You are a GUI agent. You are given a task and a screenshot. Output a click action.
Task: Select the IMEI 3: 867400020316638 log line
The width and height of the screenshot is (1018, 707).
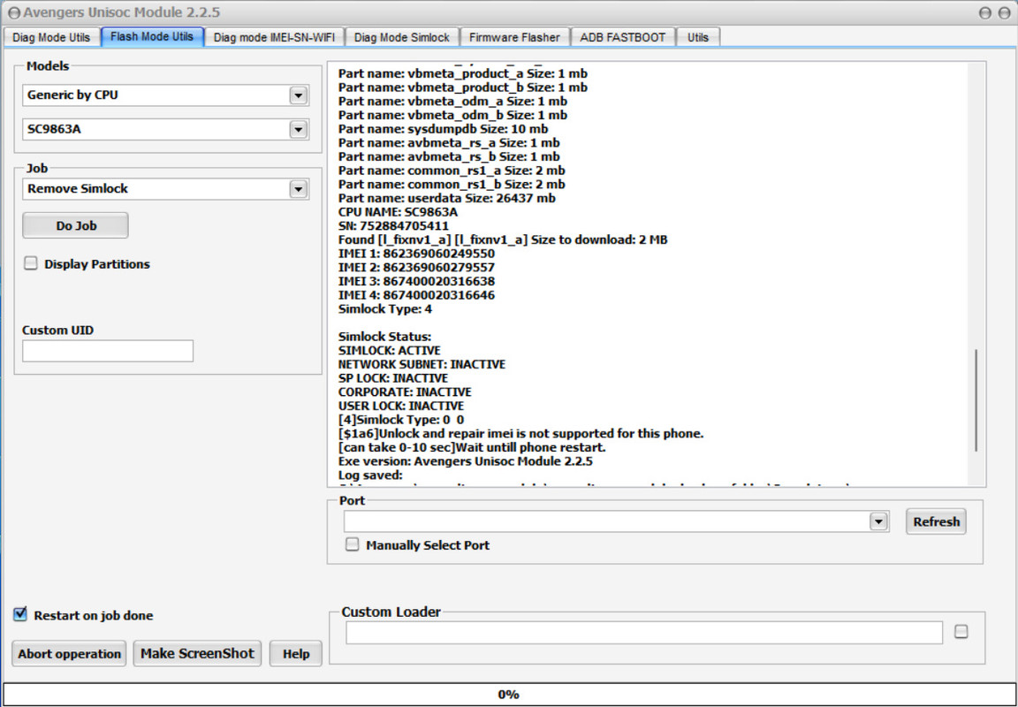416,281
